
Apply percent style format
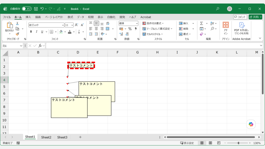[x=130, y=29]
